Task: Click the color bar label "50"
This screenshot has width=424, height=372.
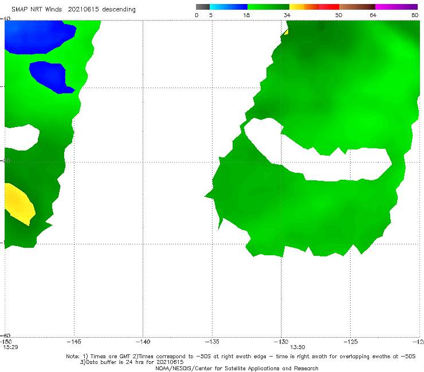Action: (x=339, y=15)
